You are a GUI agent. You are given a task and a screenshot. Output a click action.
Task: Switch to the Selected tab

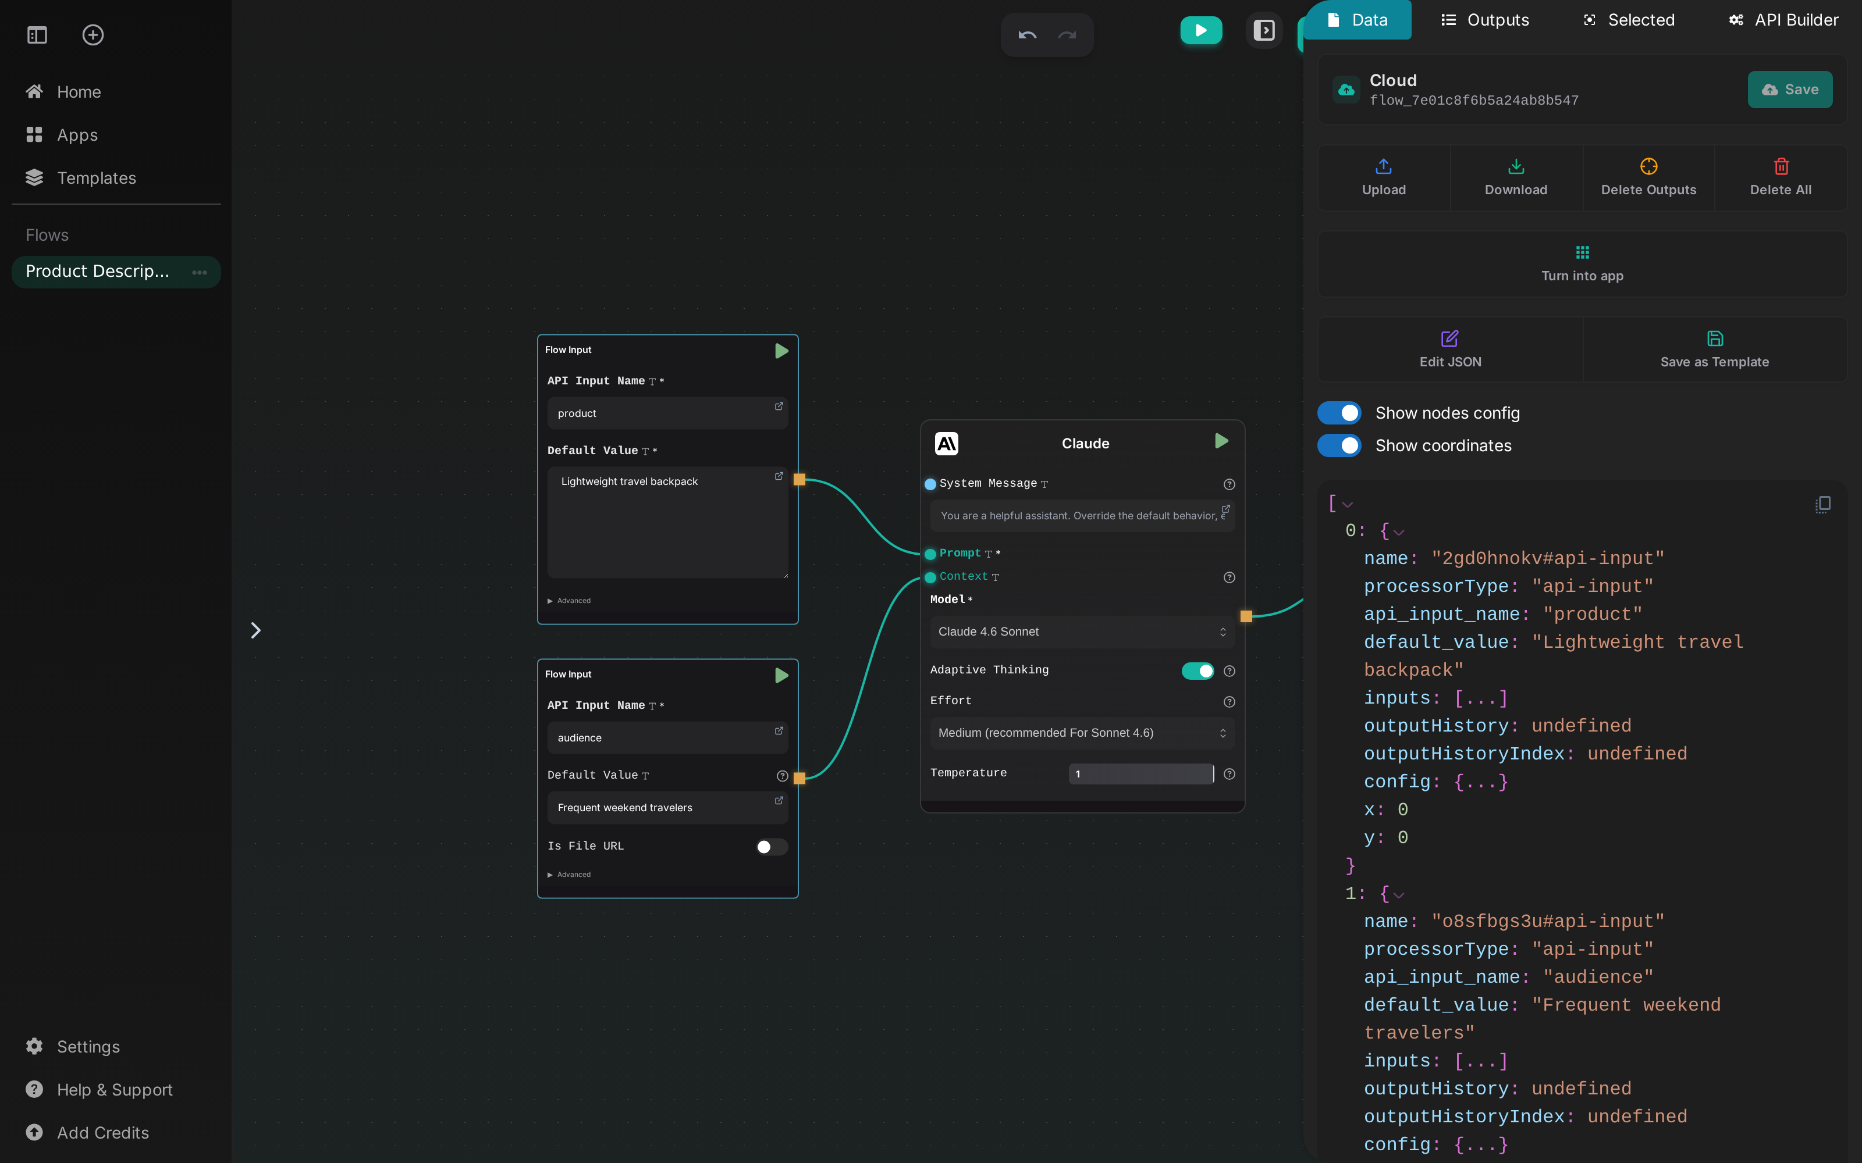point(1628,20)
